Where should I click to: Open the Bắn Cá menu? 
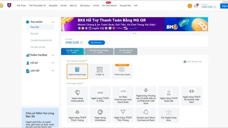[73, 5]
